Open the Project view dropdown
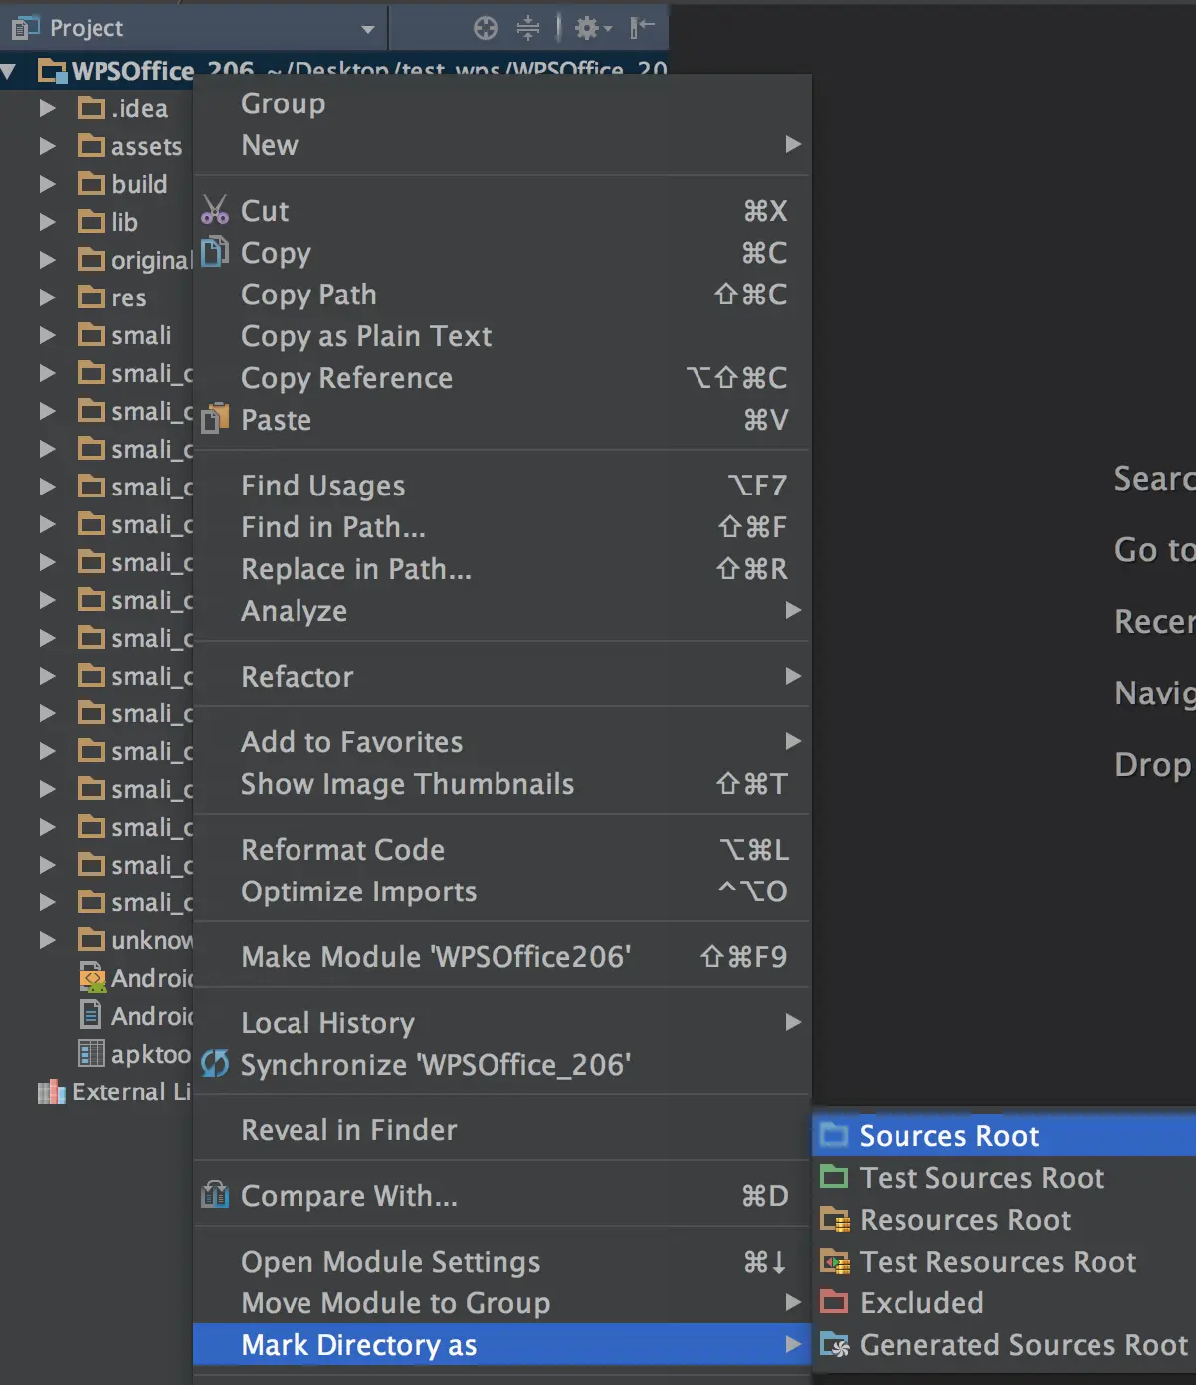 (x=368, y=29)
